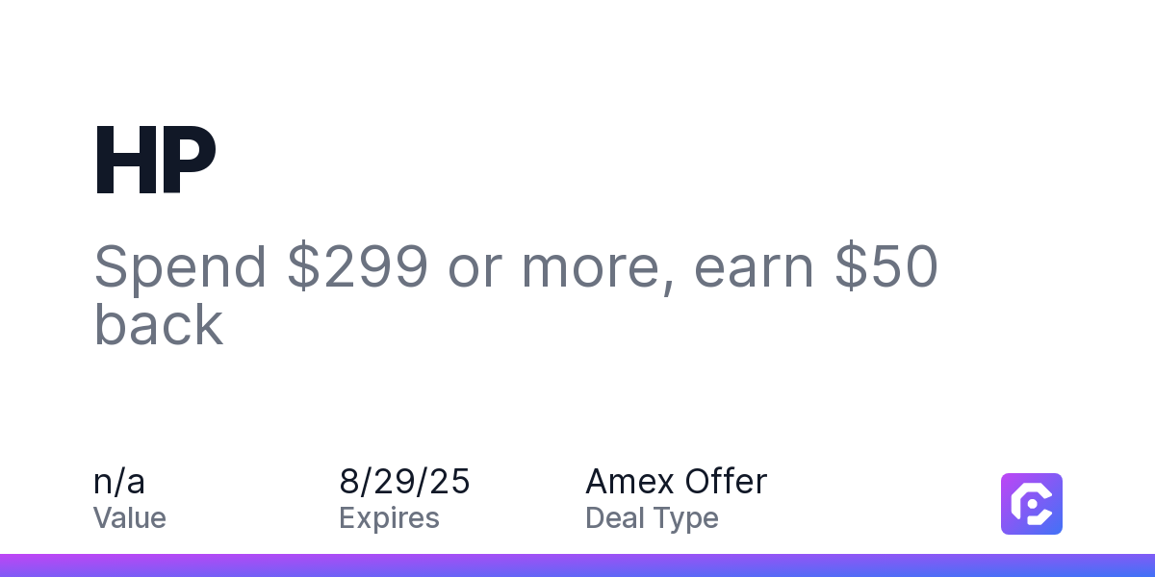Click the purple logo icon
Viewport: 1155px width, 577px height.
click(1032, 504)
